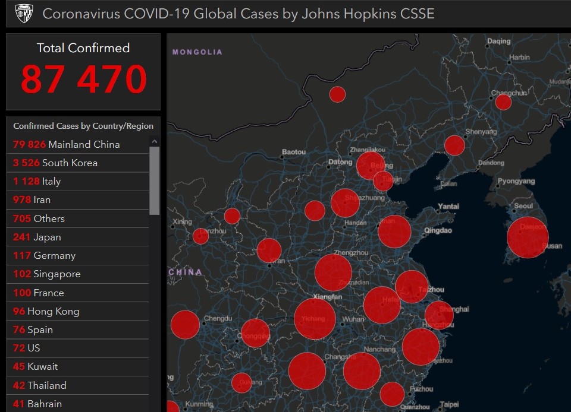
Task: Select South Korea row in list
Action: click(77, 163)
